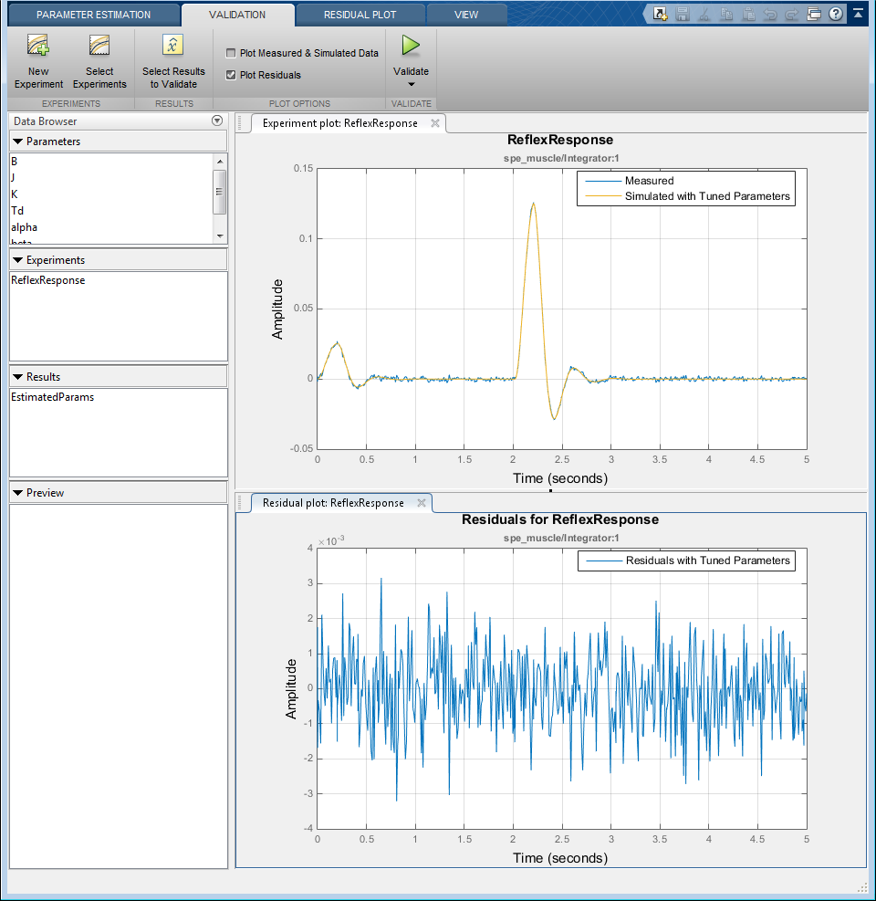Open the Residual Plot ribbon tab
Screen dimensions: 876x901
(x=360, y=15)
